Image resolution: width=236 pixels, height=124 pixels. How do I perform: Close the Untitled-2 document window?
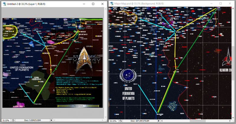tap(102, 4)
